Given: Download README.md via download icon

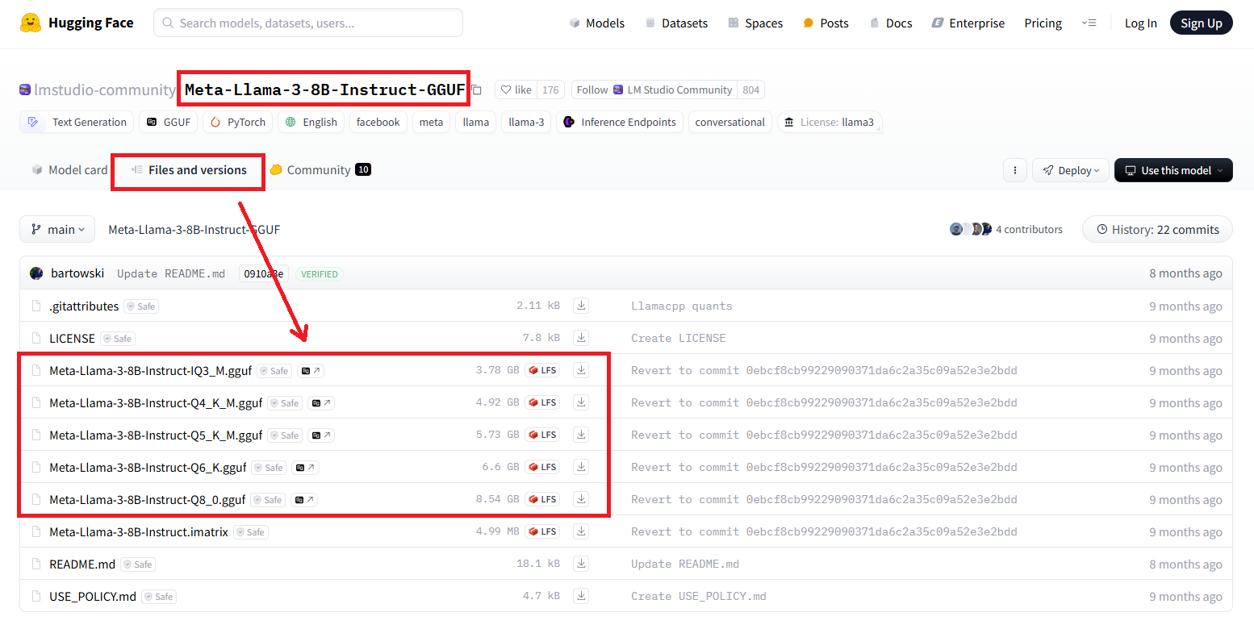Looking at the screenshot, I should (x=581, y=564).
